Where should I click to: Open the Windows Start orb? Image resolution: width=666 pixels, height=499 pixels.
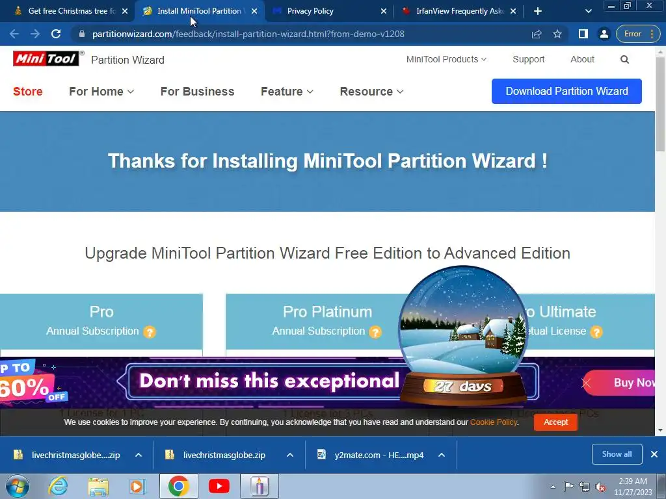(17, 486)
